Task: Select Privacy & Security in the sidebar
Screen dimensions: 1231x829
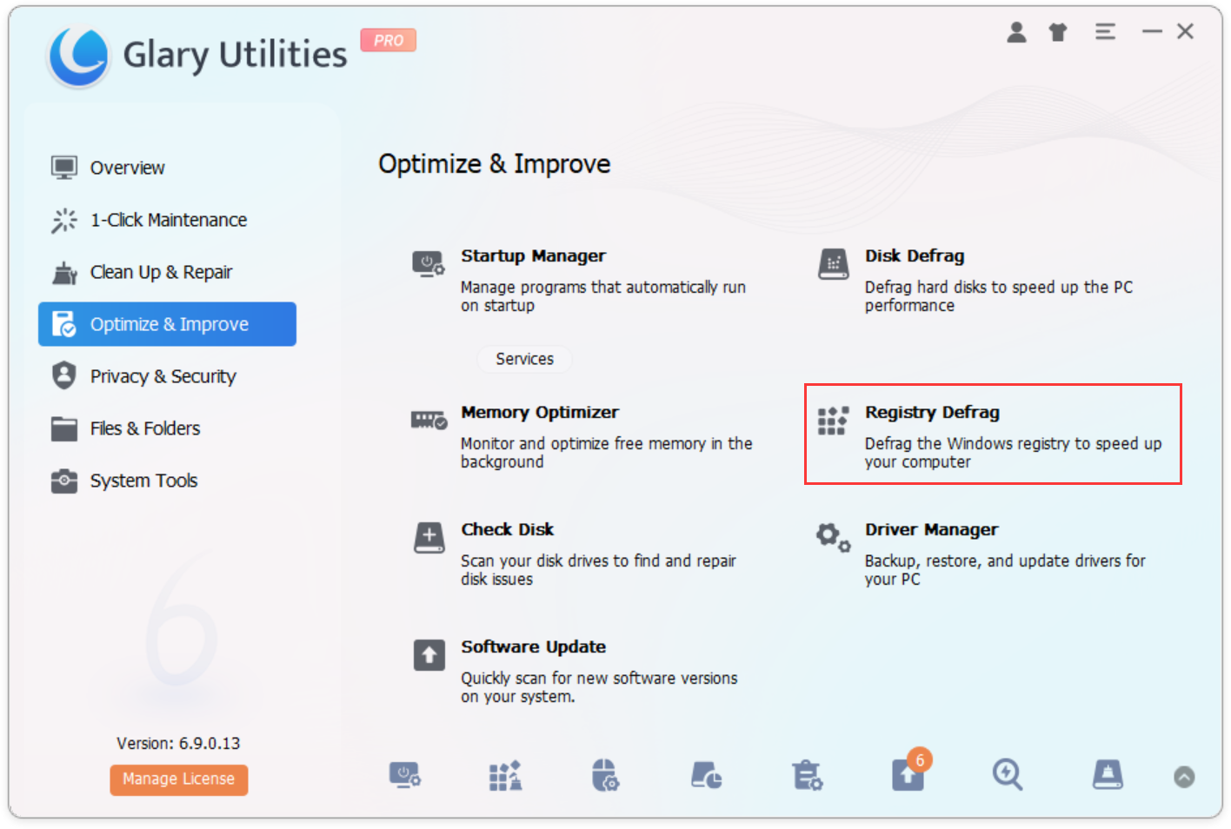Action: 163,376
